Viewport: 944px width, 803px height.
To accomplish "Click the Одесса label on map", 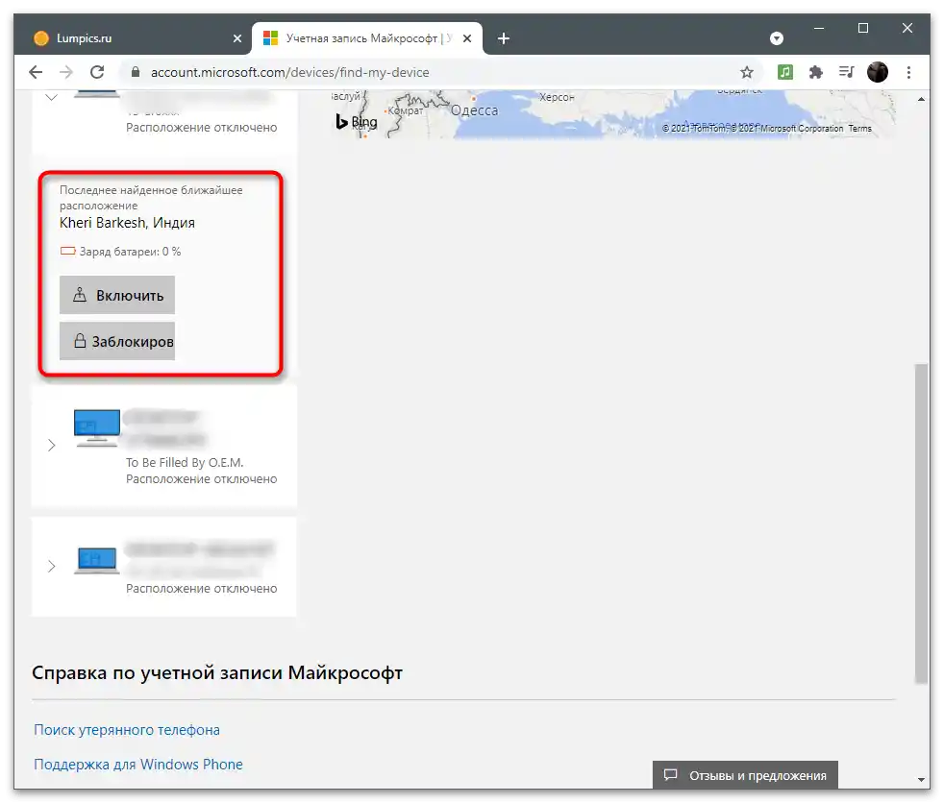I will click(x=475, y=110).
